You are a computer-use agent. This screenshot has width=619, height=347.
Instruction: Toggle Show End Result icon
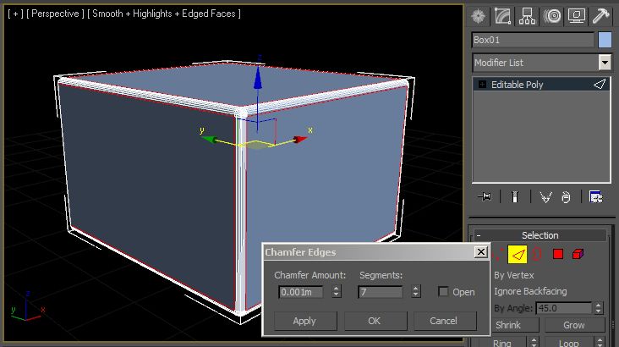click(515, 196)
